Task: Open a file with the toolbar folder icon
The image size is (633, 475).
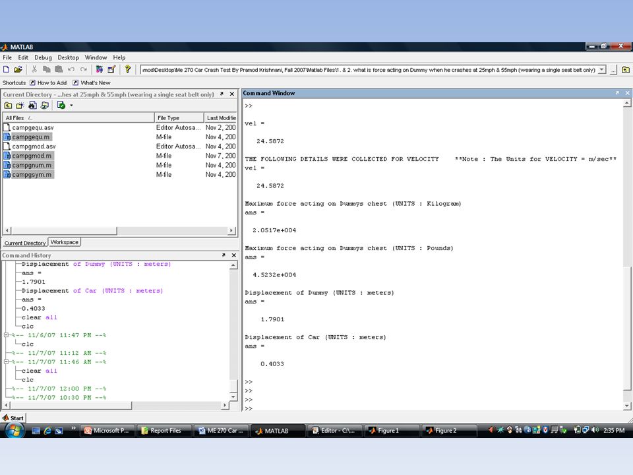Action: [18, 69]
